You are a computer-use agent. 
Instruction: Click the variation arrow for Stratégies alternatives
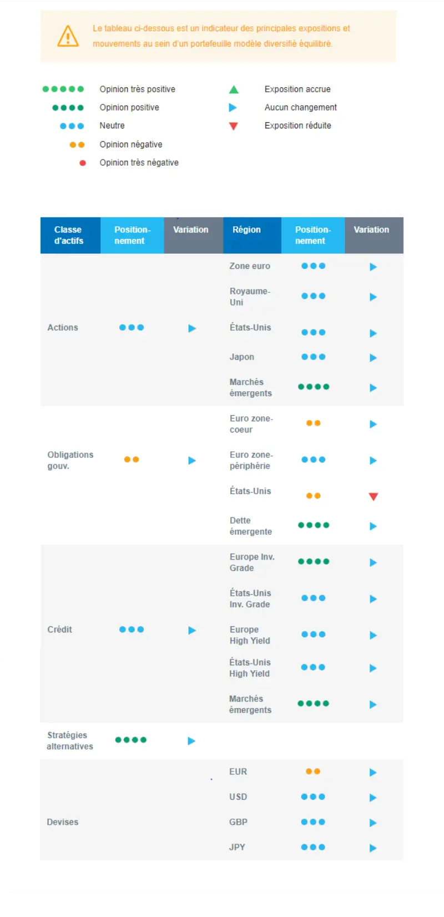[191, 741]
